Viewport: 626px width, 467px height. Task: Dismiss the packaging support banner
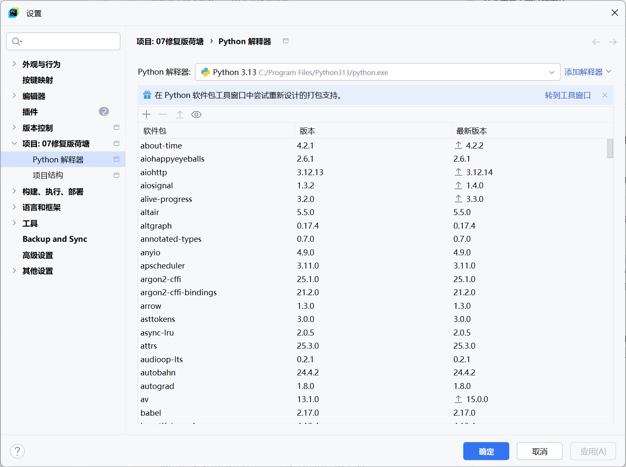[x=605, y=95]
